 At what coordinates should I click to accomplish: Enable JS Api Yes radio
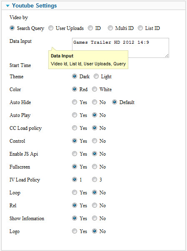(75, 154)
